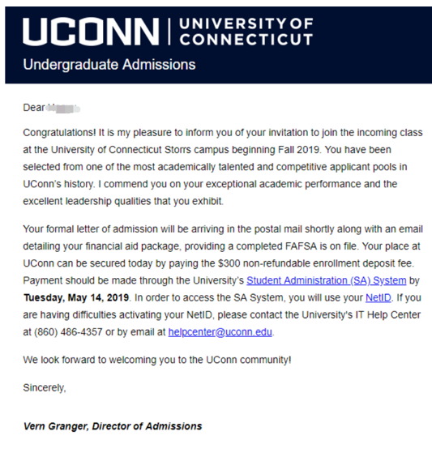Screen dimensions: 432x470
Task: Click the Vern Granger, Director of Admissions signature
Action: pyautogui.click(x=113, y=426)
